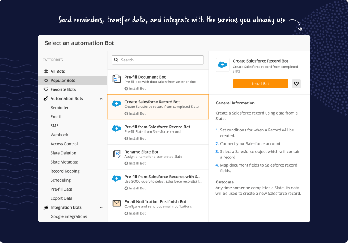Click the install arrow icon under Email Notification Postfinish Bot
This screenshot has width=348, height=243.
pyautogui.click(x=126, y=213)
